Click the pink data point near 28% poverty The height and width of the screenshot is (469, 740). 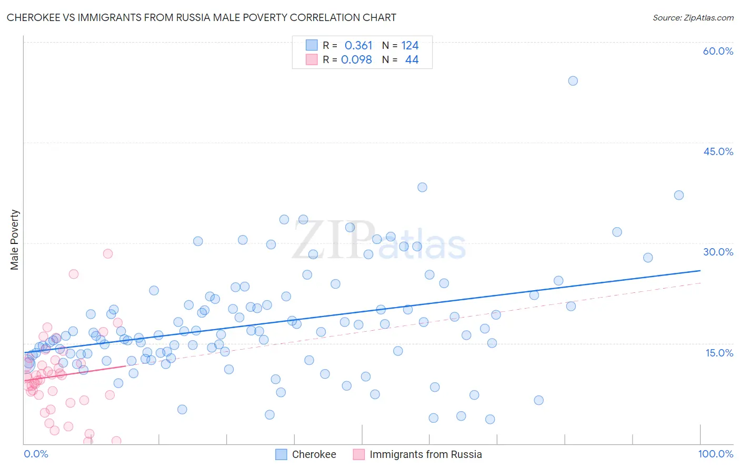(x=108, y=253)
